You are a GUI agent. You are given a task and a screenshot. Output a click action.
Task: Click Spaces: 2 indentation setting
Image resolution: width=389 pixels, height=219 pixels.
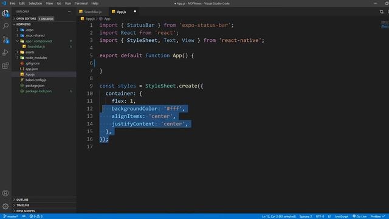pos(305,217)
